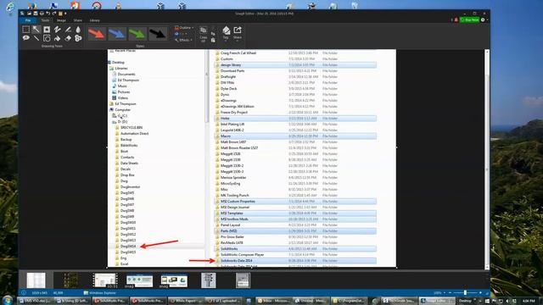Viewport: 543px width, 305px height.
Task: Select the Shape tool
Action: (x=47, y=38)
